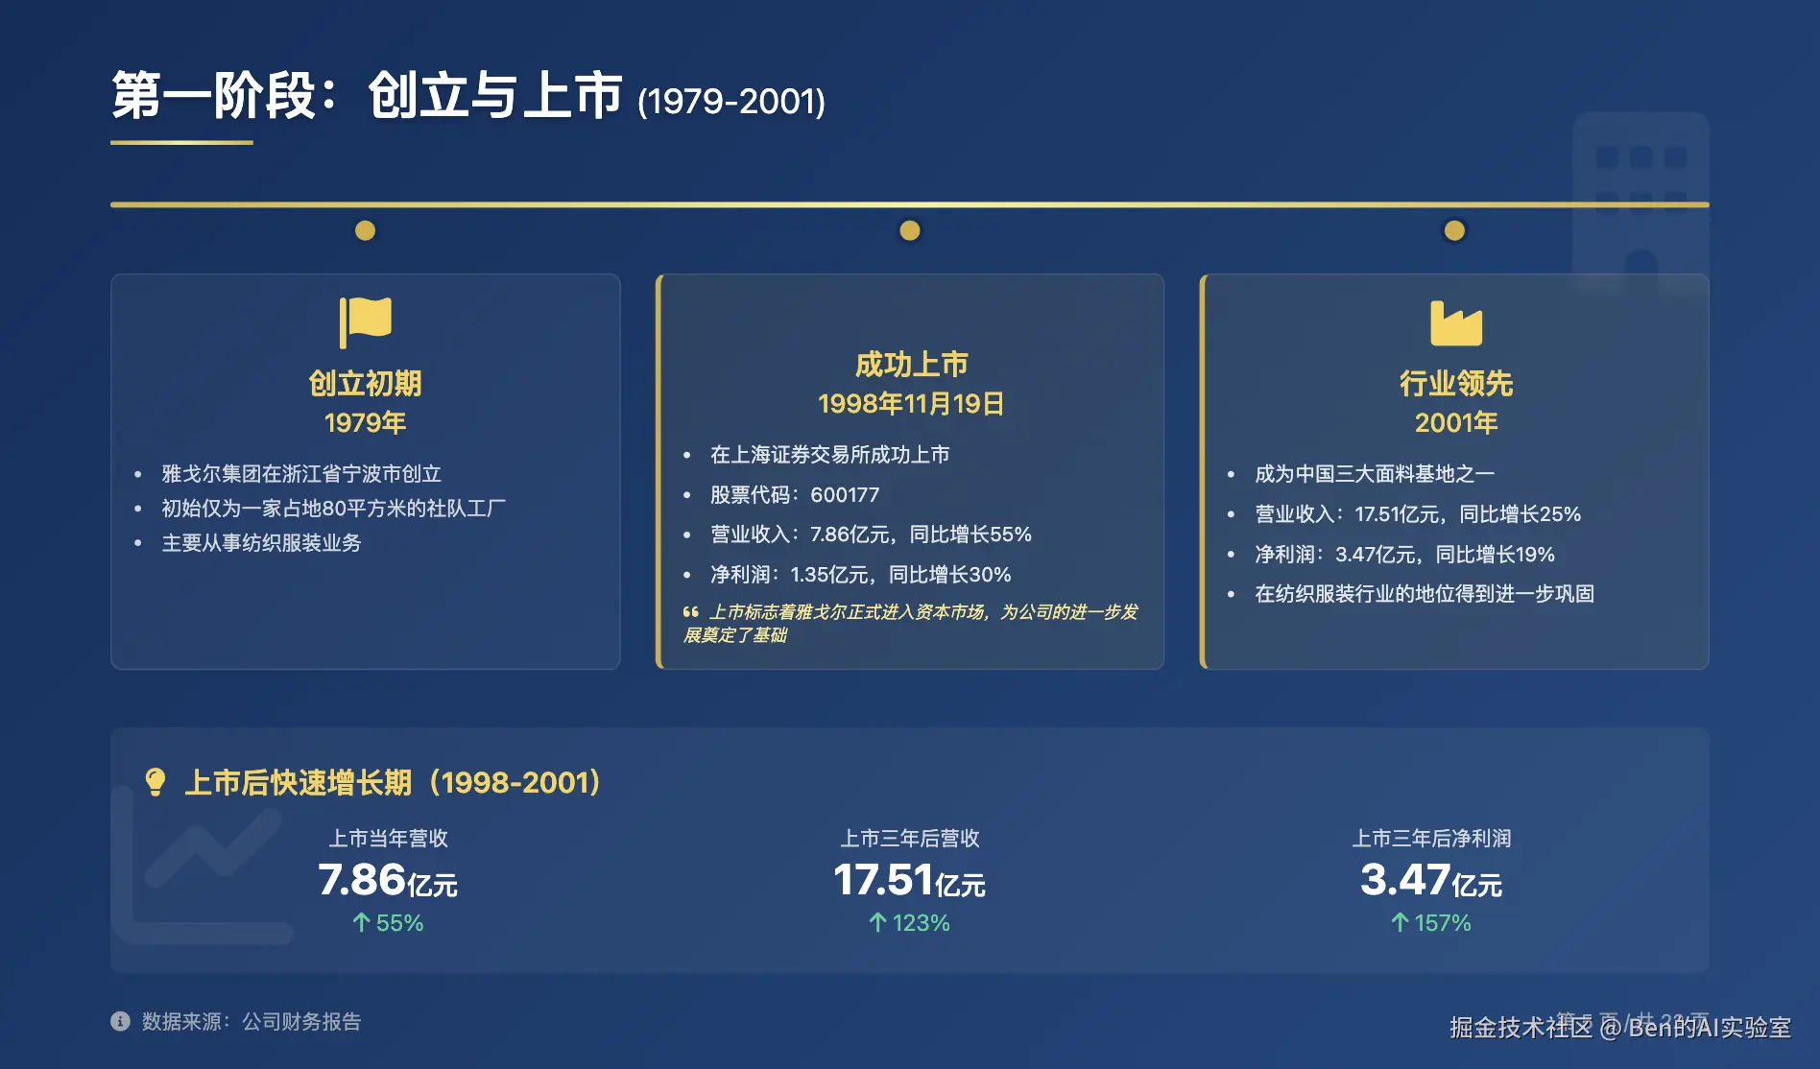Click the 创立初期 card heading
This screenshot has height=1069, width=1820.
[365, 383]
